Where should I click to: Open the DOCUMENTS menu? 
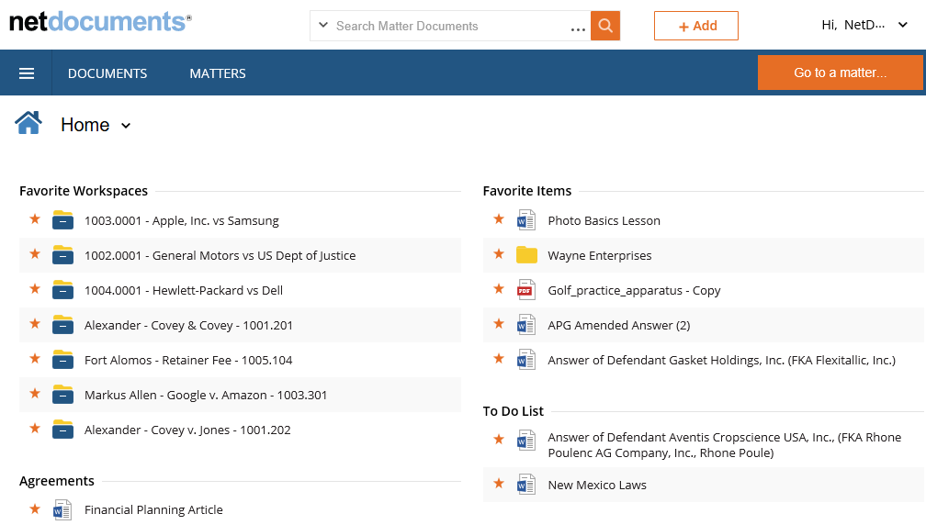(x=107, y=73)
